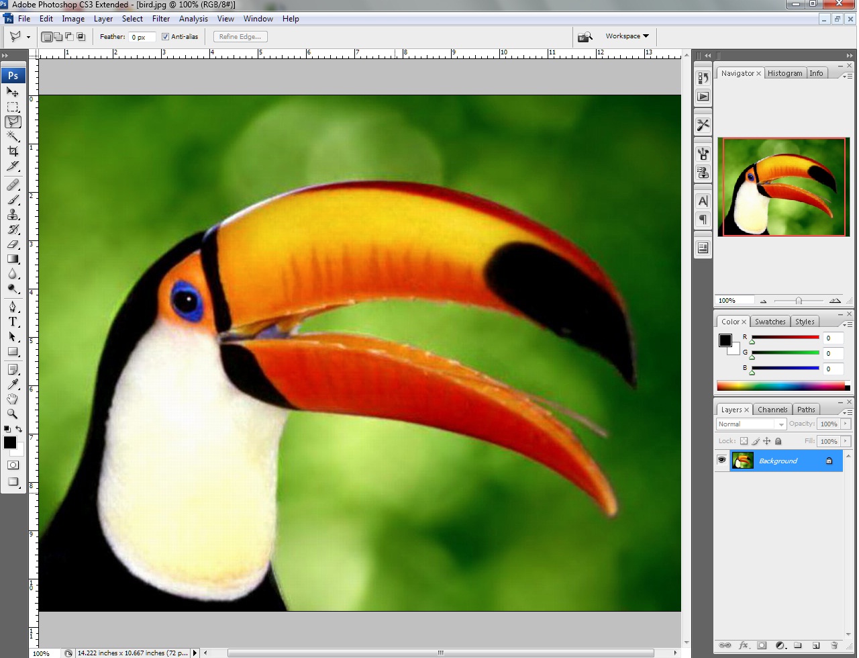This screenshot has height=658, width=859.
Task: Expand the status bar info arrow menu
Action: 195,653
